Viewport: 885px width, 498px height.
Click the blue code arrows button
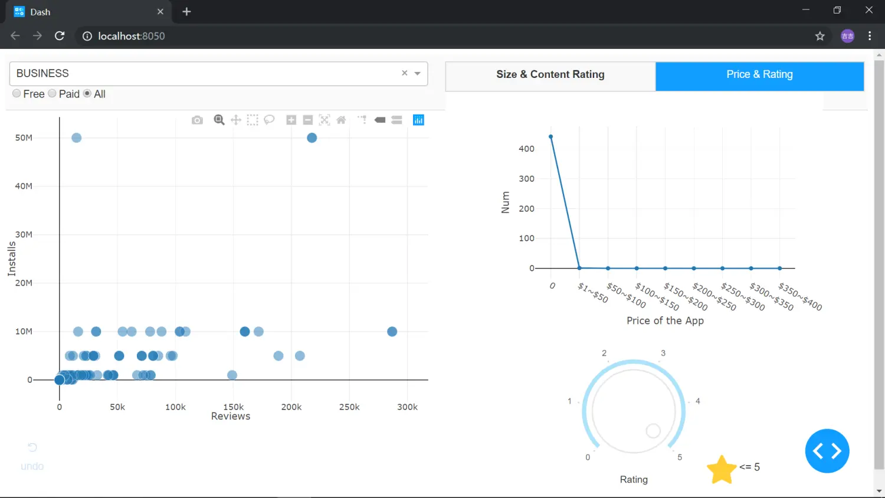(x=827, y=451)
